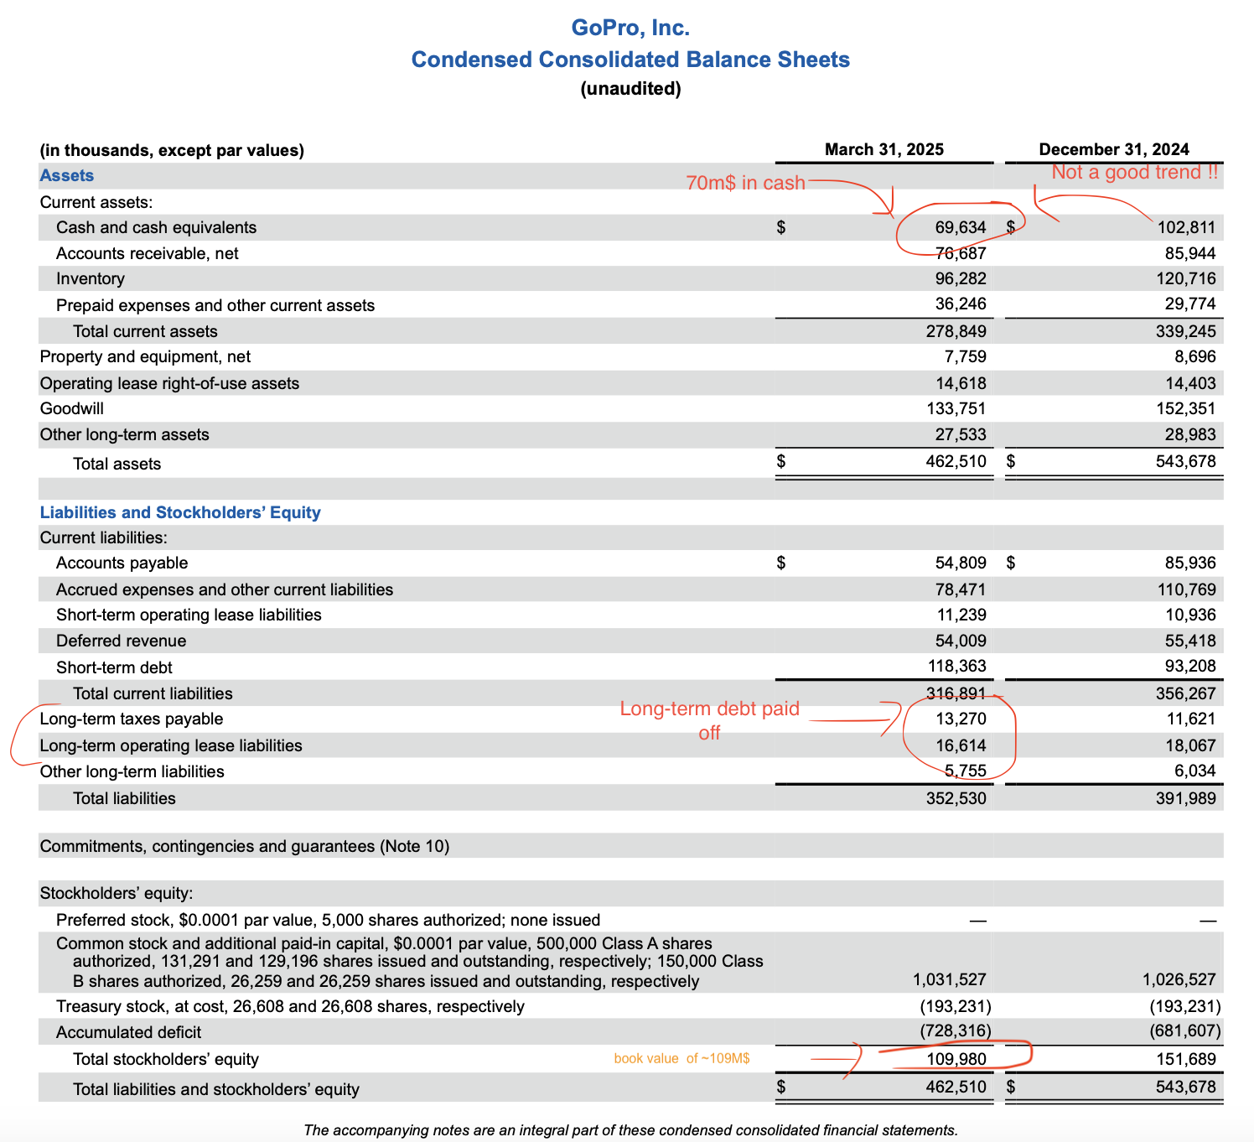1254x1142 pixels.
Task: Select the December 31, 2024 column header
Action: point(1113,149)
